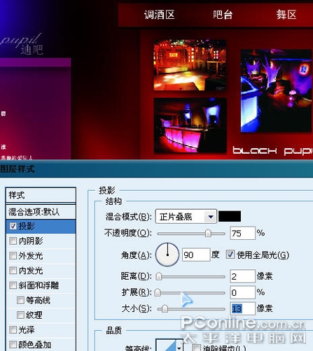Toggle the 投影 drop shadow checkbox
This screenshot has height=351, width=313.
click(13, 226)
